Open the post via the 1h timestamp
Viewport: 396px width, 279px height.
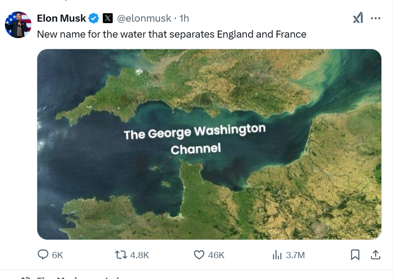(x=184, y=19)
